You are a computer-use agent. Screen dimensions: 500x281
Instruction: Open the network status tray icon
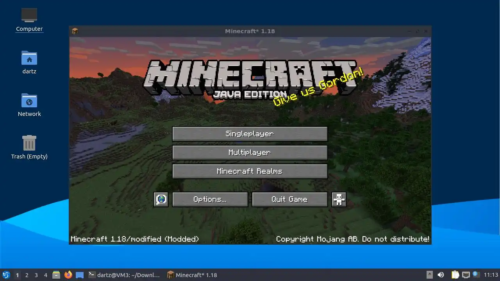click(466, 275)
